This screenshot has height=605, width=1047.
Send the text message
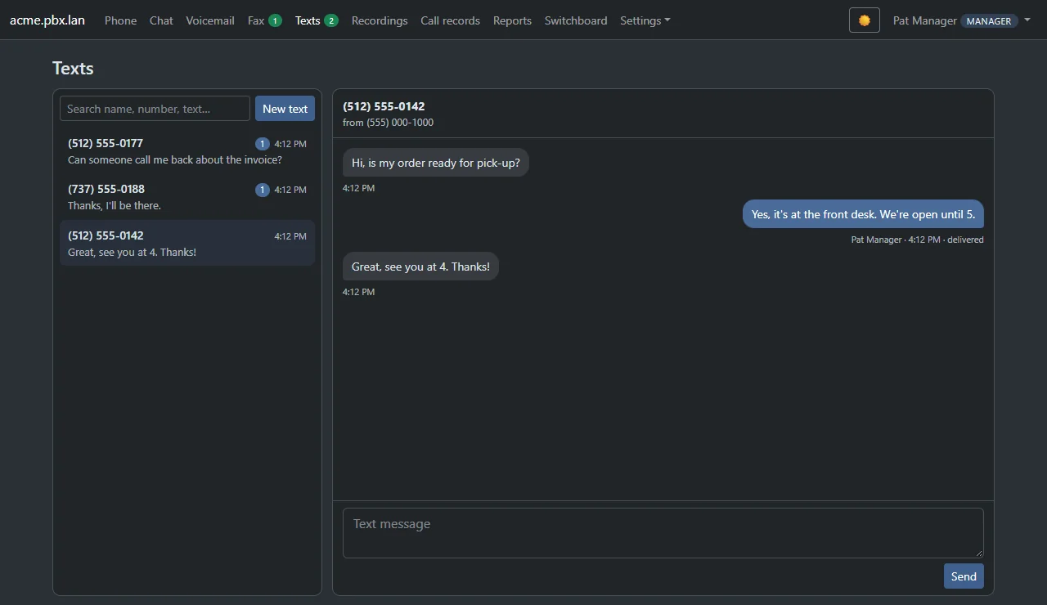coord(964,576)
